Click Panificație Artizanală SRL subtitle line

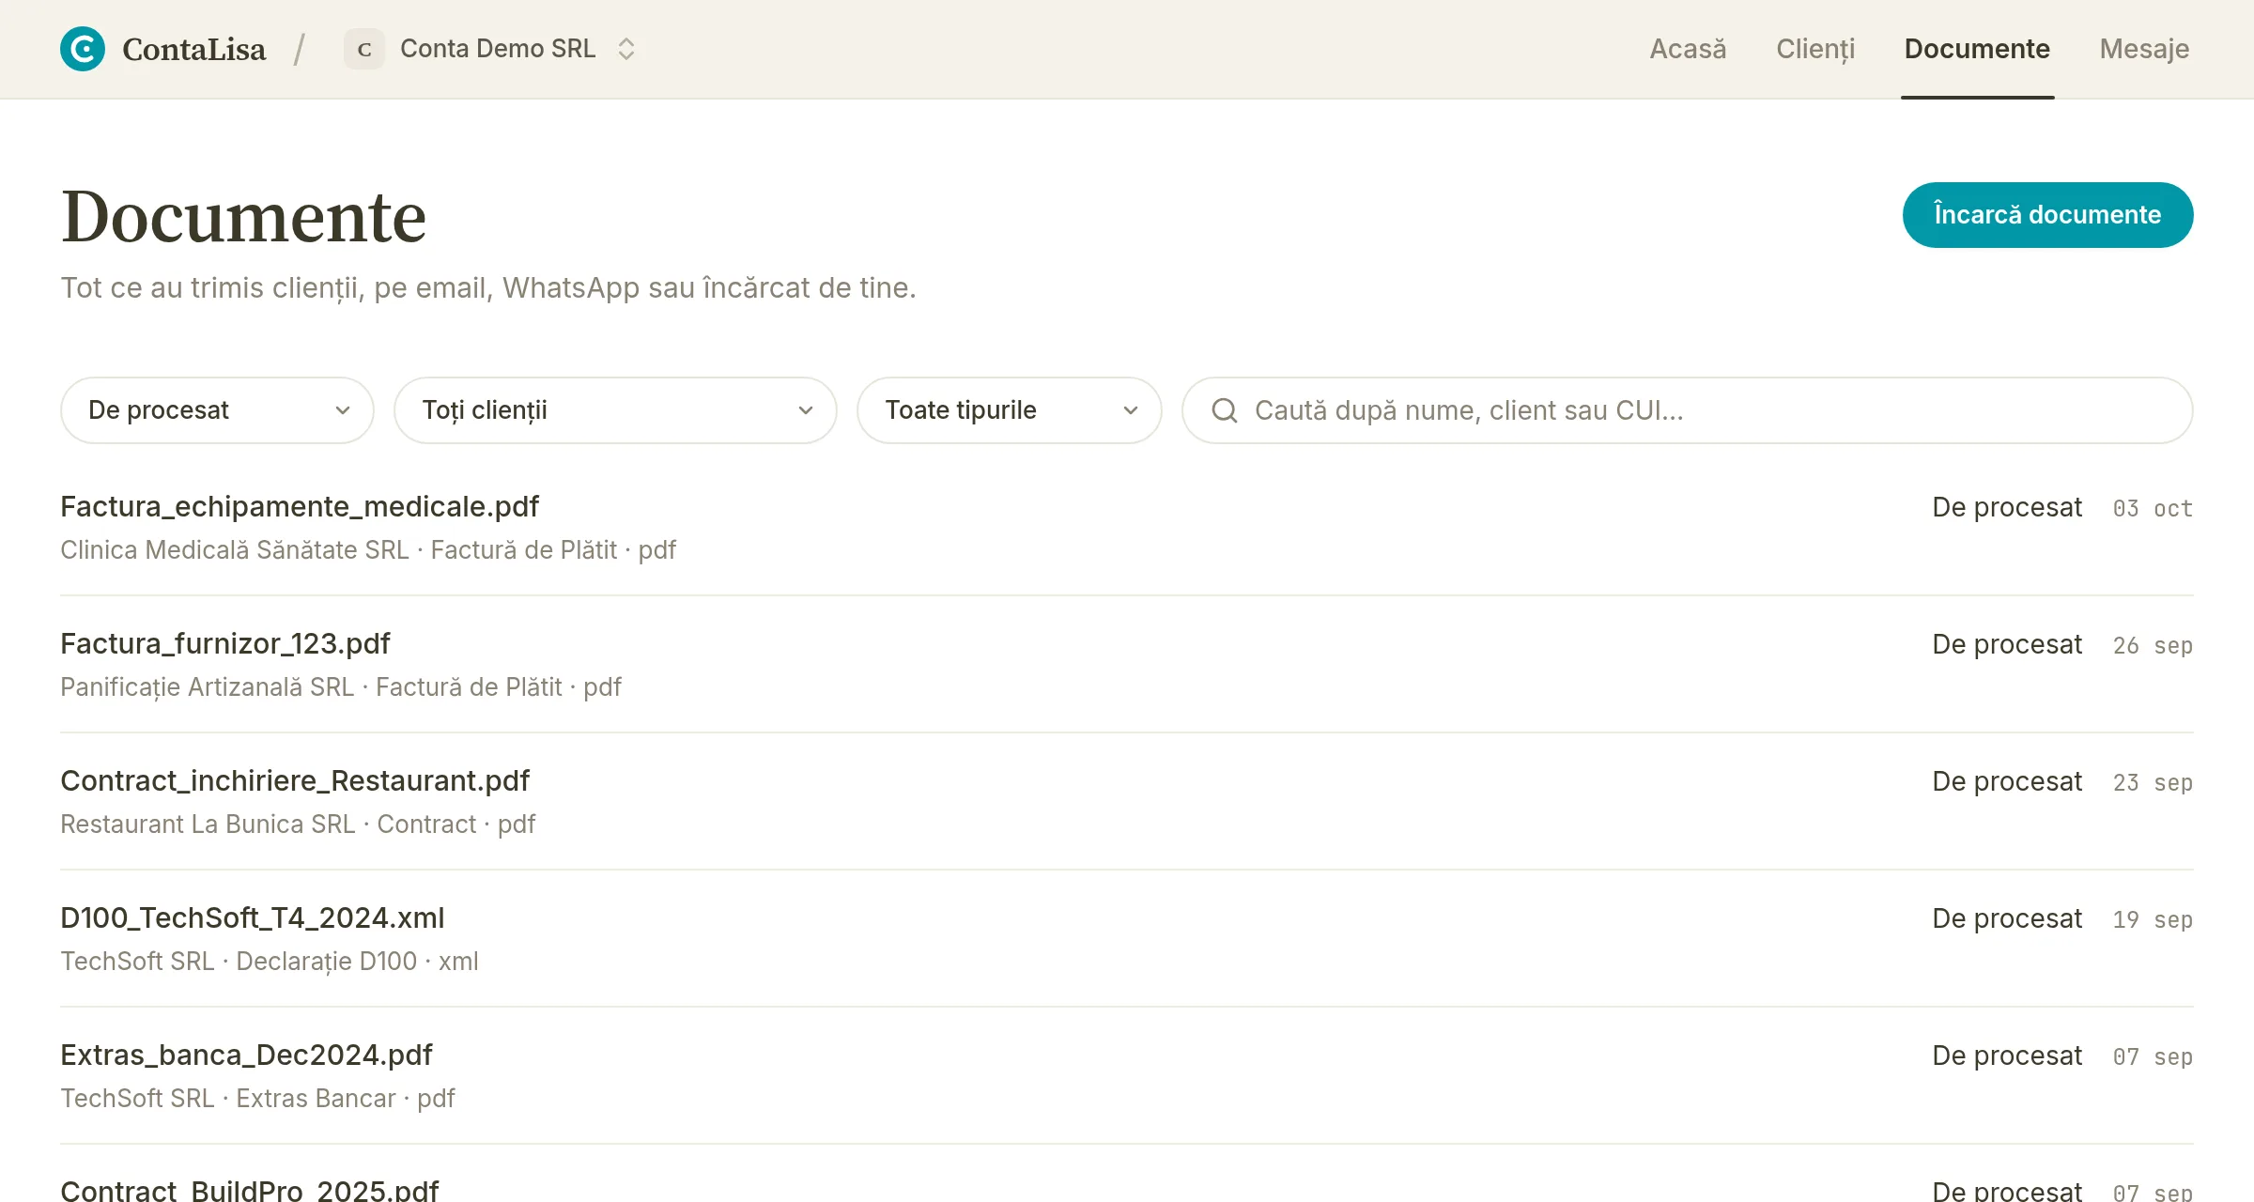point(341,687)
